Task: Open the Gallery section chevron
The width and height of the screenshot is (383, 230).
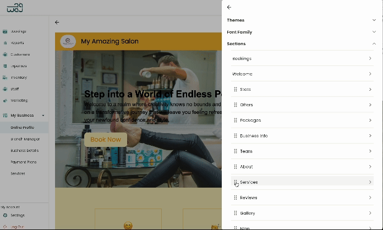Action: (x=370, y=213)
